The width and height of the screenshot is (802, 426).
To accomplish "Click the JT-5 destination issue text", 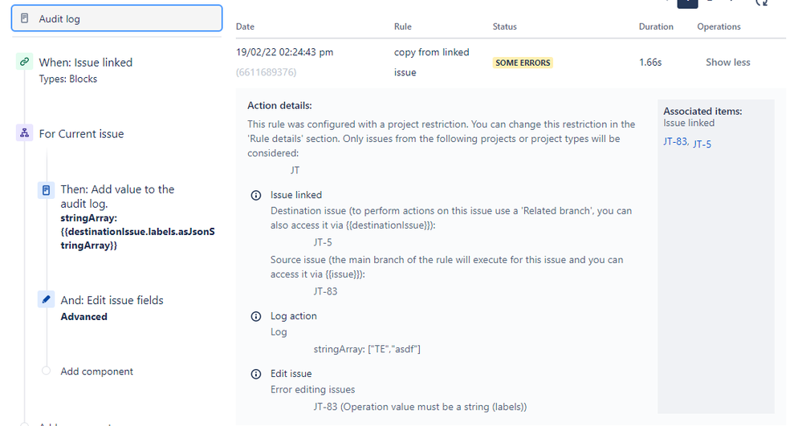I will pyautogui.click(x=323, y=242).
